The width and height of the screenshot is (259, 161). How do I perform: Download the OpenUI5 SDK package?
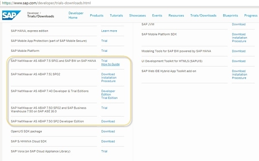[108, 132]
